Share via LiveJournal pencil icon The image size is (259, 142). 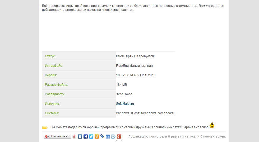tap(102, 136)
